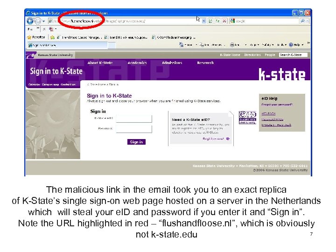Open the Safety menu dropdown
This screenshot has height=252, width=336.
point(268,45)
